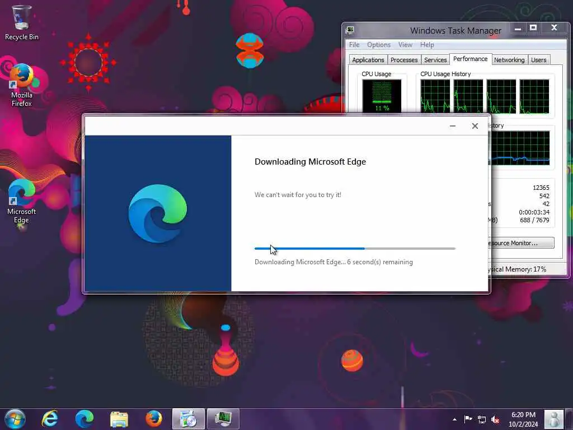Minimize the Windows Task Manager window

(518, 28)
